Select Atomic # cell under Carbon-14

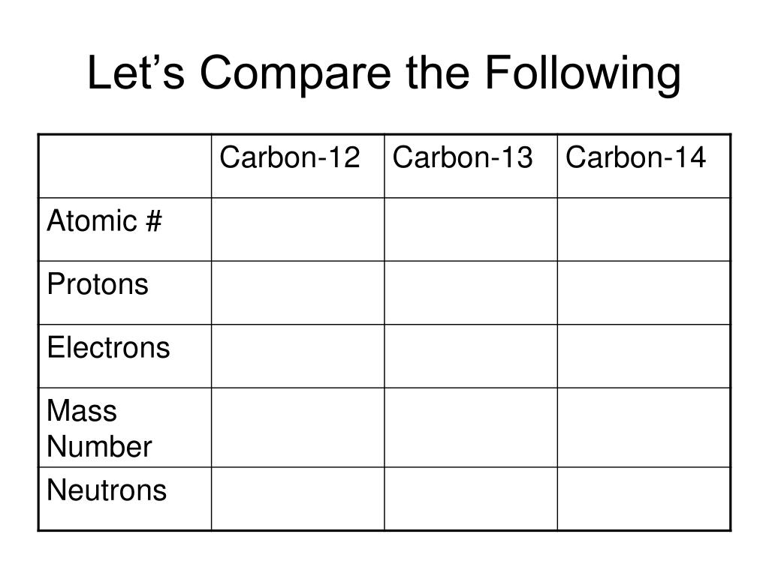[x=644, y=229]
